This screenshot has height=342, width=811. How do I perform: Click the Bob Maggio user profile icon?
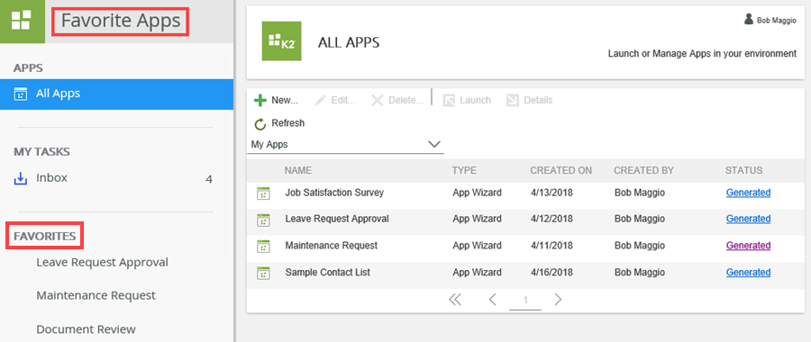749,19
